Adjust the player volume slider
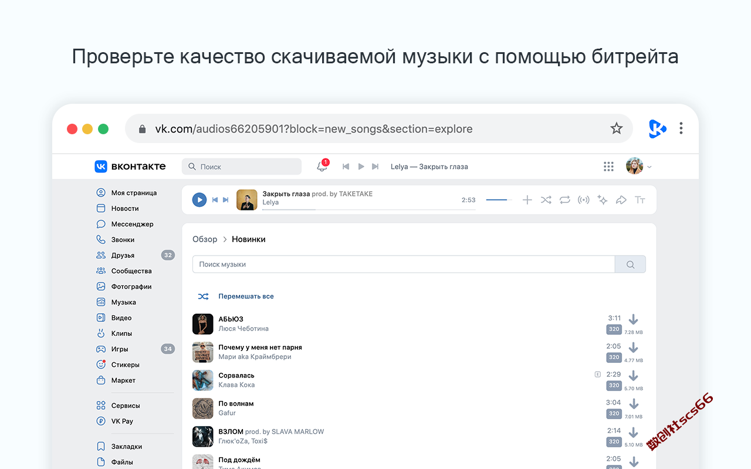Image resolution: width=751 pixels, height=469 pixels. pyautogui.click(x=499, y=200)
